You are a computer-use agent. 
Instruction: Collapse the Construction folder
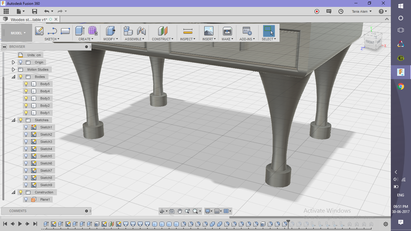click(x=13, y=192)
